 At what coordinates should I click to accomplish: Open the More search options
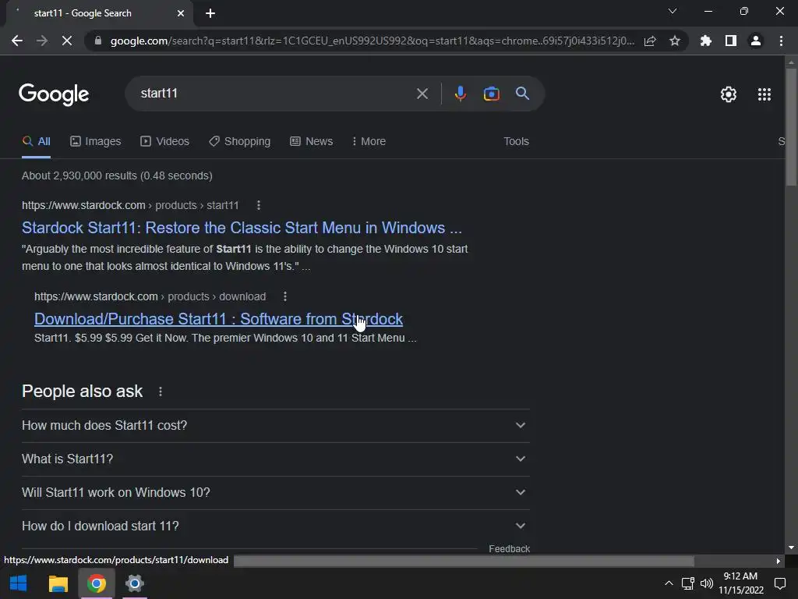click(x=369, y=142)
